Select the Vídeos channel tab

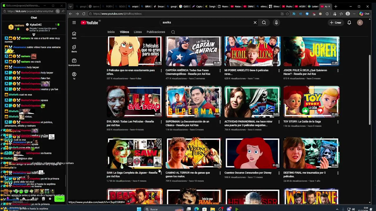tap(124, 32)
